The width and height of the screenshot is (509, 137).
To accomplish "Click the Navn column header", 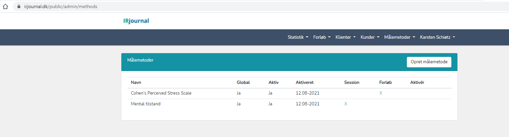I will point(136,82).
